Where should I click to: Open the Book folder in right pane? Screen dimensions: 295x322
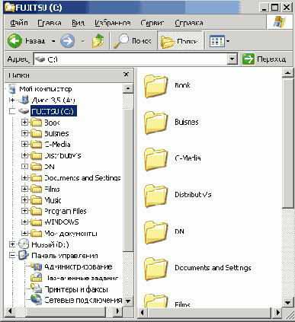click(x=156, y=86)
